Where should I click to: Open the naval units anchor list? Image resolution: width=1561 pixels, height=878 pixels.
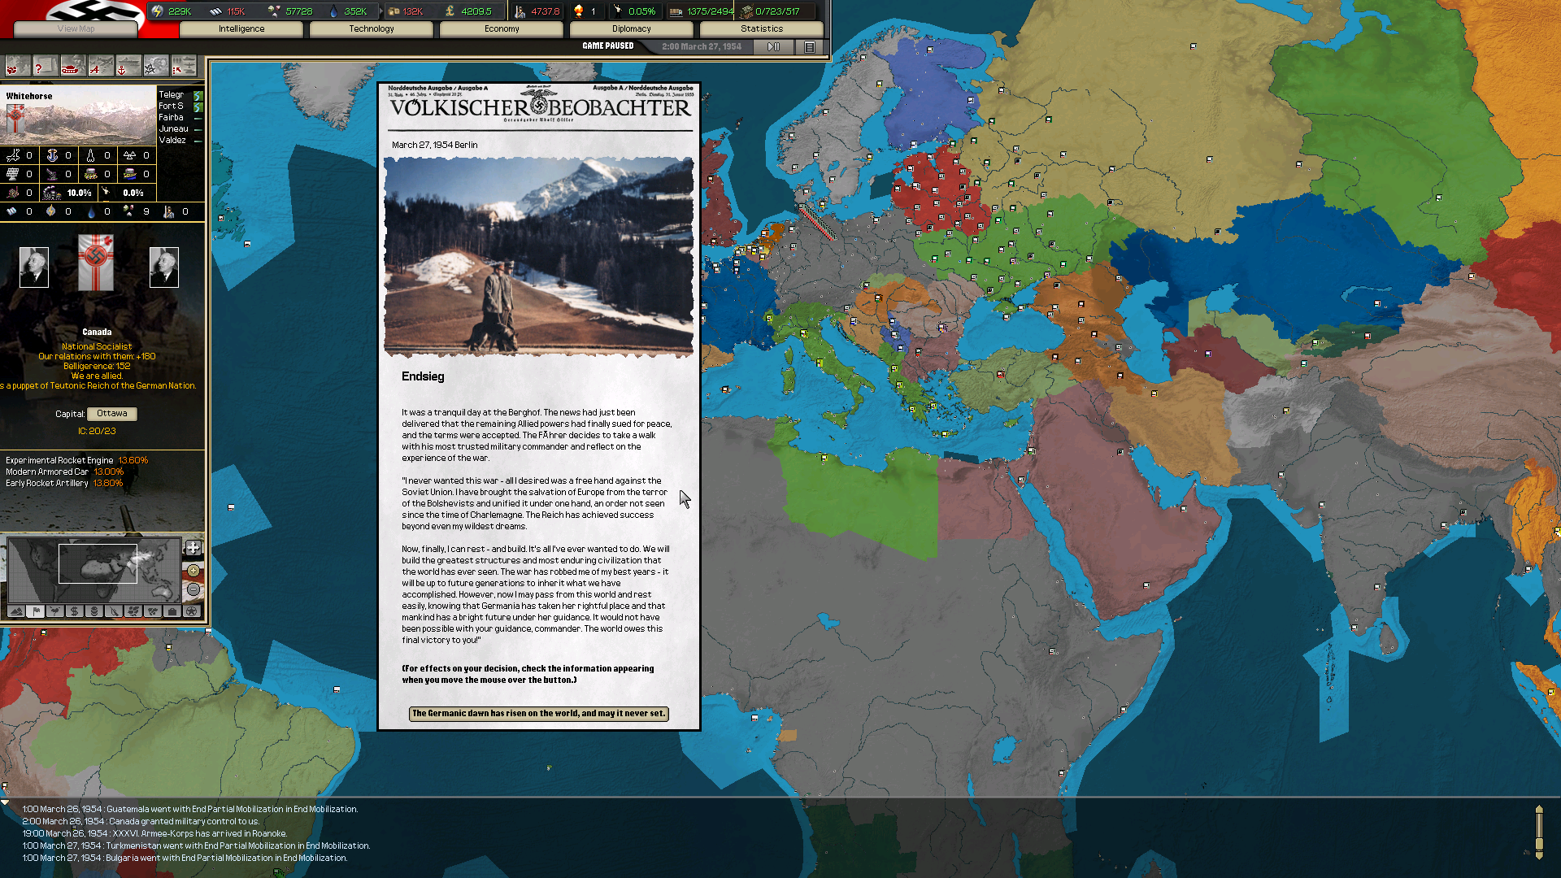click(128, 67)
